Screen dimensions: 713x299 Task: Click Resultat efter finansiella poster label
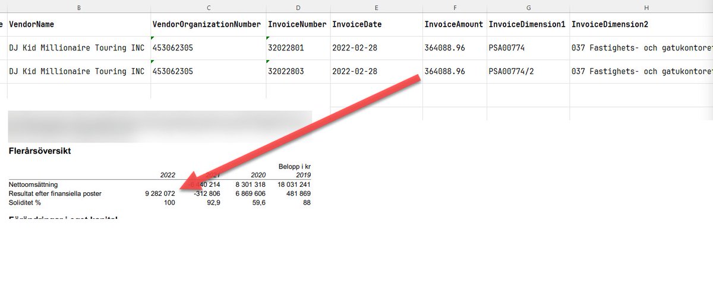55,193
